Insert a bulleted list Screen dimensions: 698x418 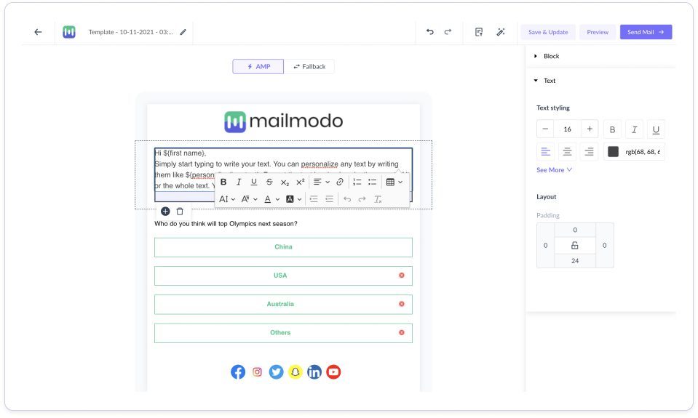coord(373,182)
